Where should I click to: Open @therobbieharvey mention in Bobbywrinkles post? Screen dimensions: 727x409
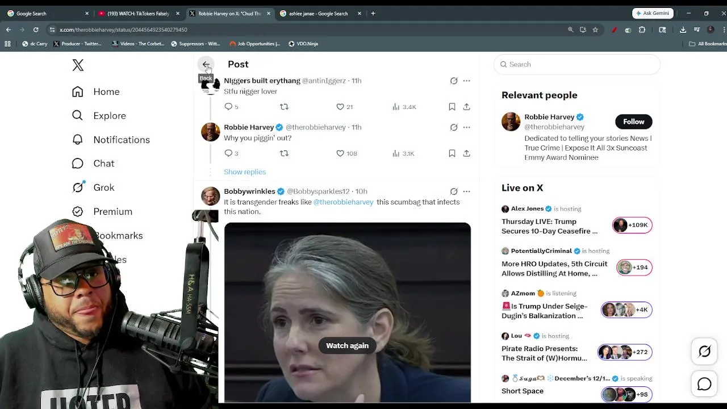click(x=344, y=202)
